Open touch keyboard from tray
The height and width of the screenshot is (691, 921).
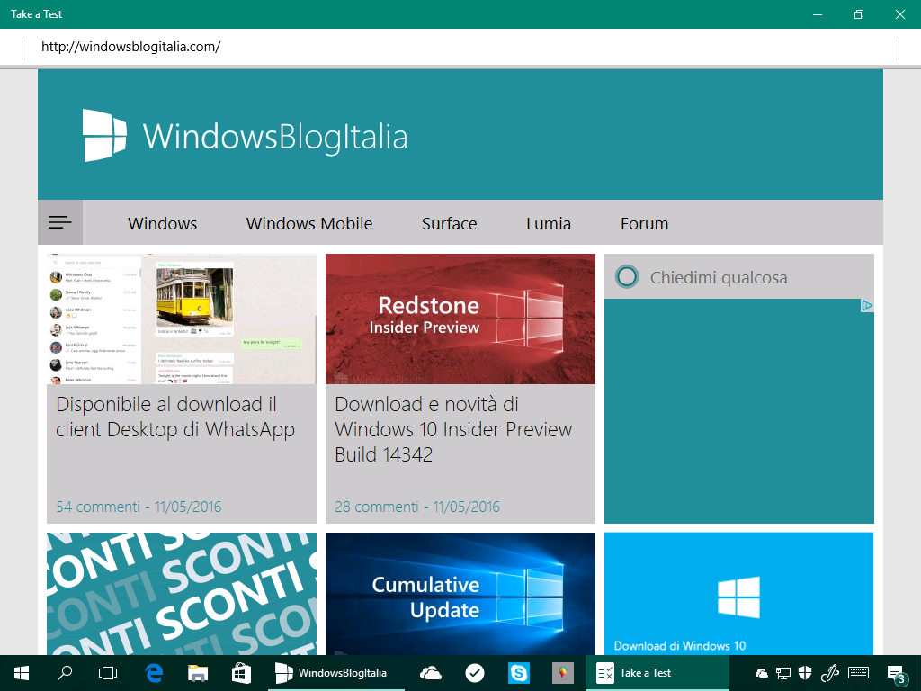tap(859, 673)
